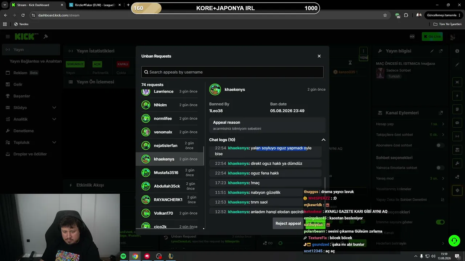The image size is (465, 261).
Task: Click the KICK logo
Action: click(x=26, y=36)
